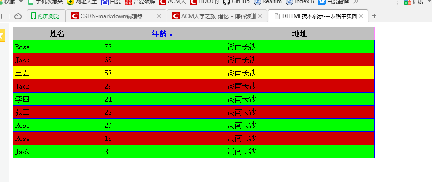Click the Jack cell in the age 8 row
This screenshot has height=182, width=432.
pos(57,151)
